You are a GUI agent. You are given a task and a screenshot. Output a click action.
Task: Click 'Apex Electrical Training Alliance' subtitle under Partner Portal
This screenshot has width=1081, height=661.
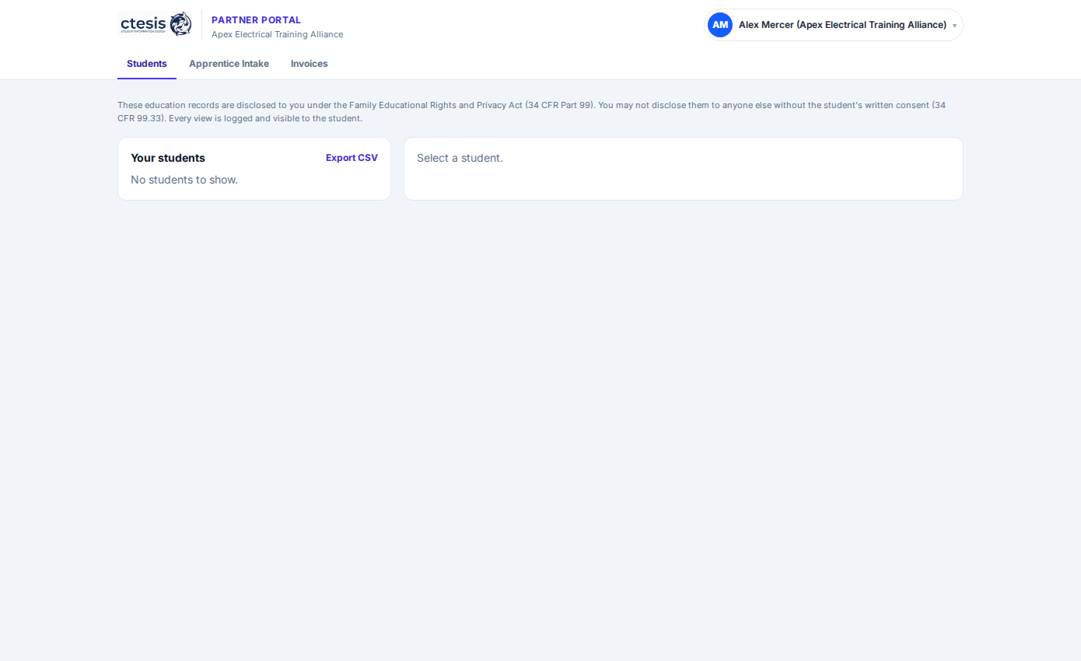pos(277,34)
